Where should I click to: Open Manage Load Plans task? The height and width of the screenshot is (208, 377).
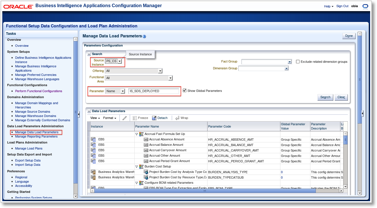[x=29, y=148]
